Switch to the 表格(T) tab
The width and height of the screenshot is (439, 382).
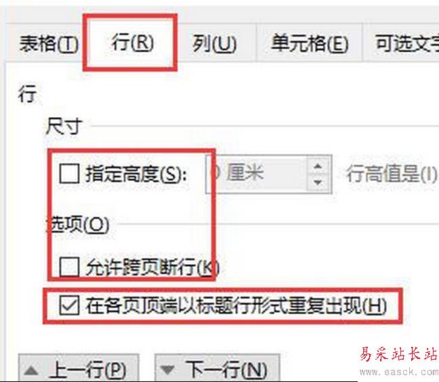(x=49, y=44)
